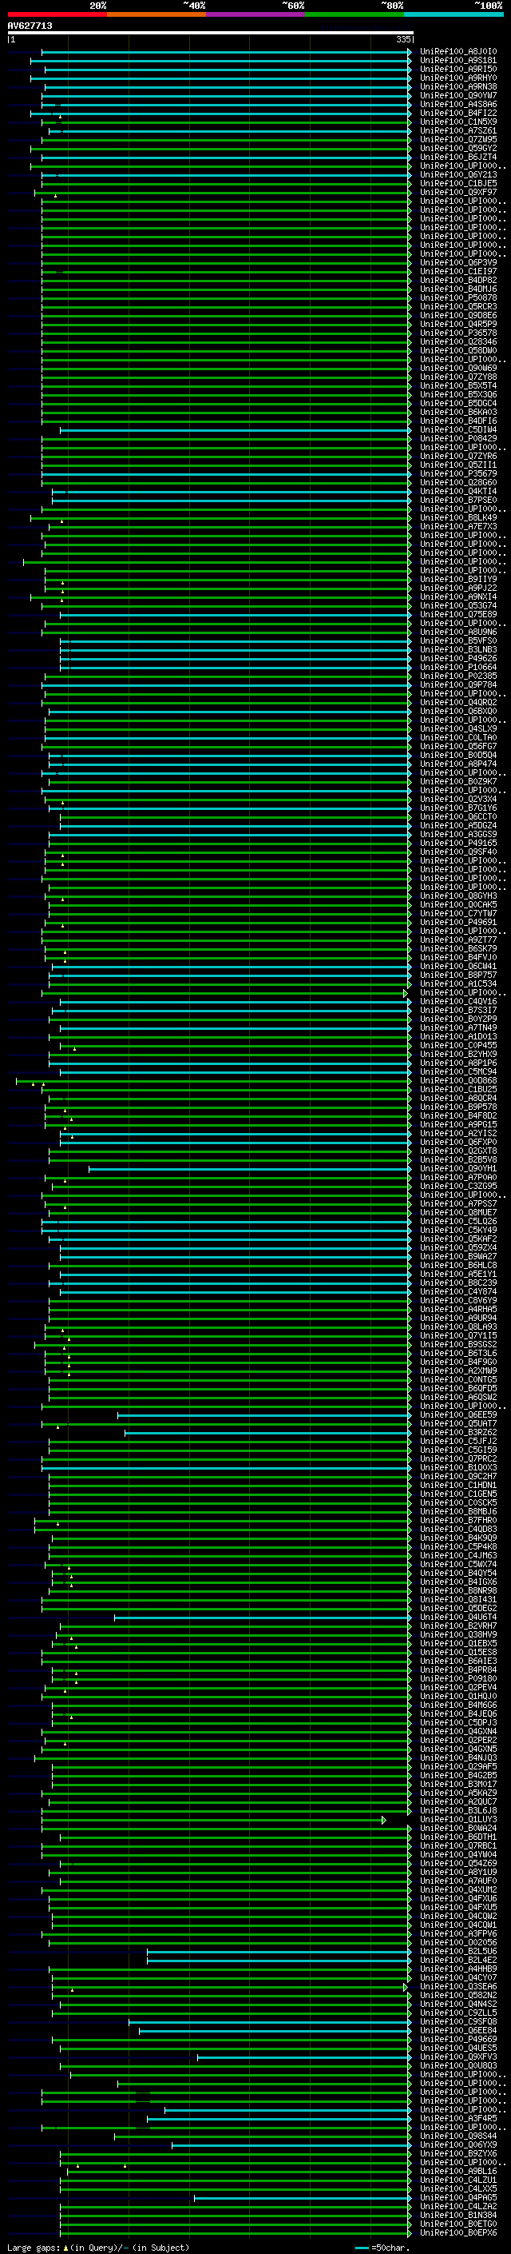Click the UniRef100_B6T3L6 label
Screen dimensions: 511x2254
point(458,1354)
